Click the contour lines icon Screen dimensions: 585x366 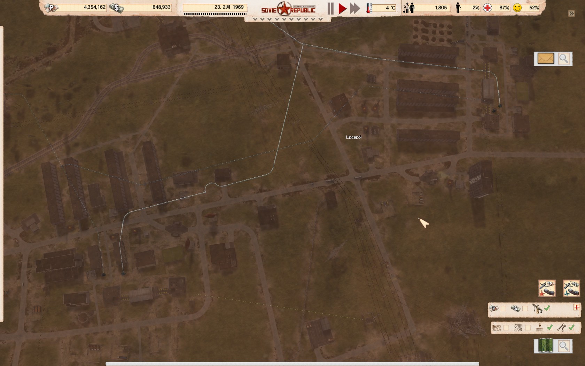518,328
